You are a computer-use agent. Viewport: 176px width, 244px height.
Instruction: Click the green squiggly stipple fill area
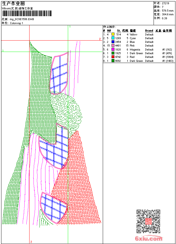(x=68, y=109)
